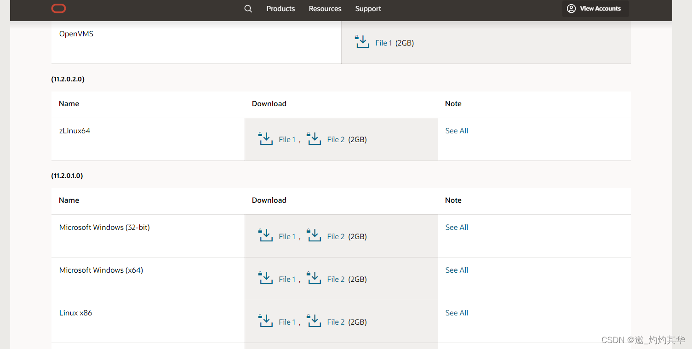The height and width of the screenshot is (349, 692).
Task: Select Microsoft Windows (32-bit) text
Action: click(x=104, y=228)
